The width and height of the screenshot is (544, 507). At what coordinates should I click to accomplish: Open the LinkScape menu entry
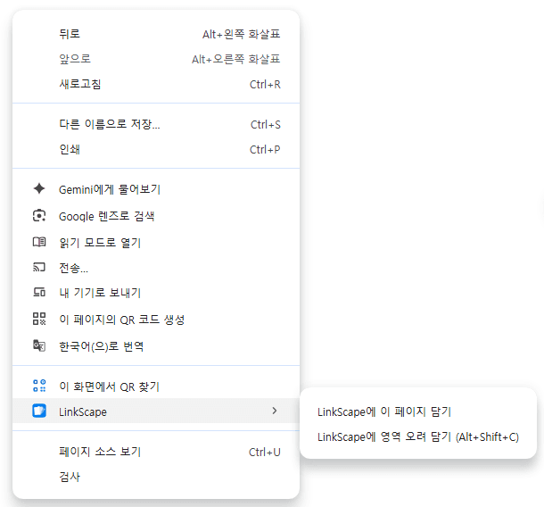coord(156,411)
